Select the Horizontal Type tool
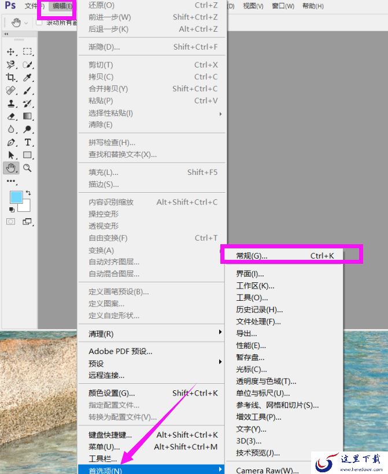 [27, 142]
